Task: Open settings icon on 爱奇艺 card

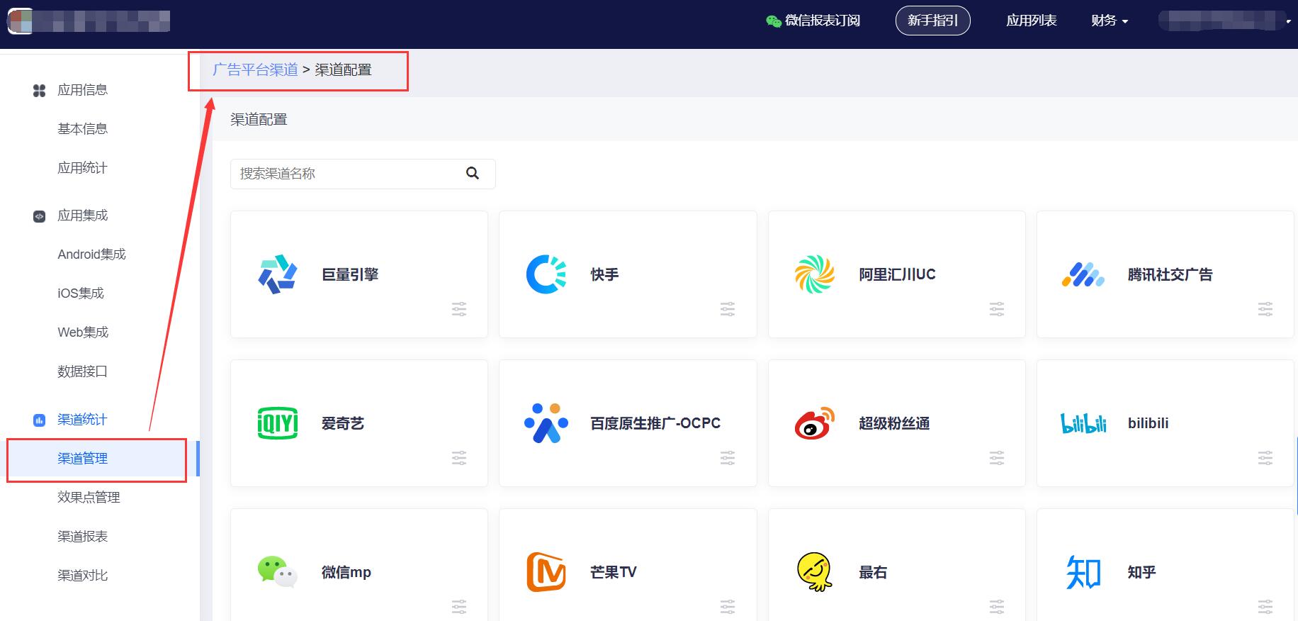Action: [459, 458]
